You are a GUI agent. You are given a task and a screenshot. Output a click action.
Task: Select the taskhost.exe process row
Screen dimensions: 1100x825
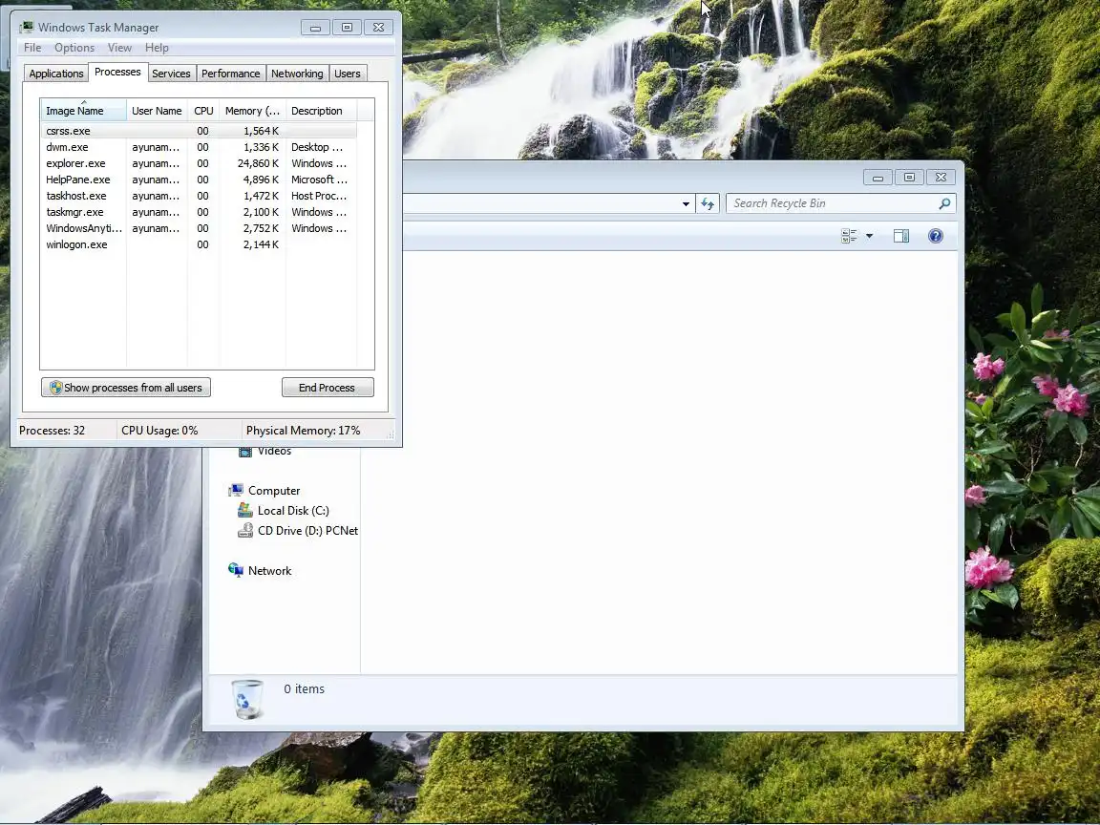pyautogui.click(x=199, y=196)
